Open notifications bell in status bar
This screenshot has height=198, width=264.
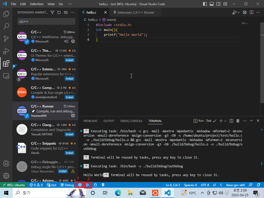point(258,185)
